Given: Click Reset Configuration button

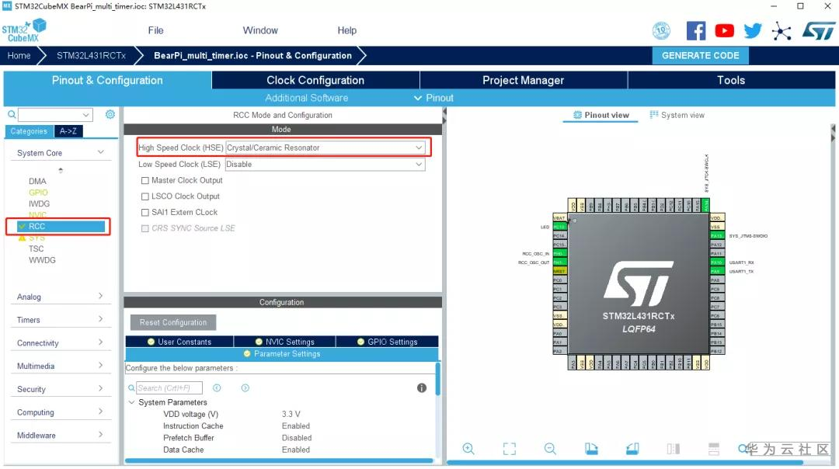Looking at the screenshot, I should tap(172, 322).
